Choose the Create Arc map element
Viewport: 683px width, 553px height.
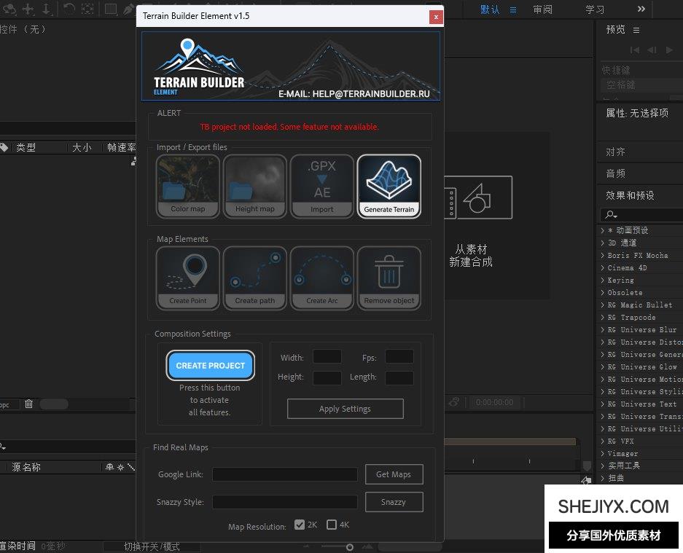(x=322, y=278)
